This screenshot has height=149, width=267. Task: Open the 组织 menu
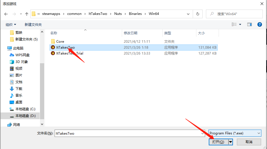point(11,24)
